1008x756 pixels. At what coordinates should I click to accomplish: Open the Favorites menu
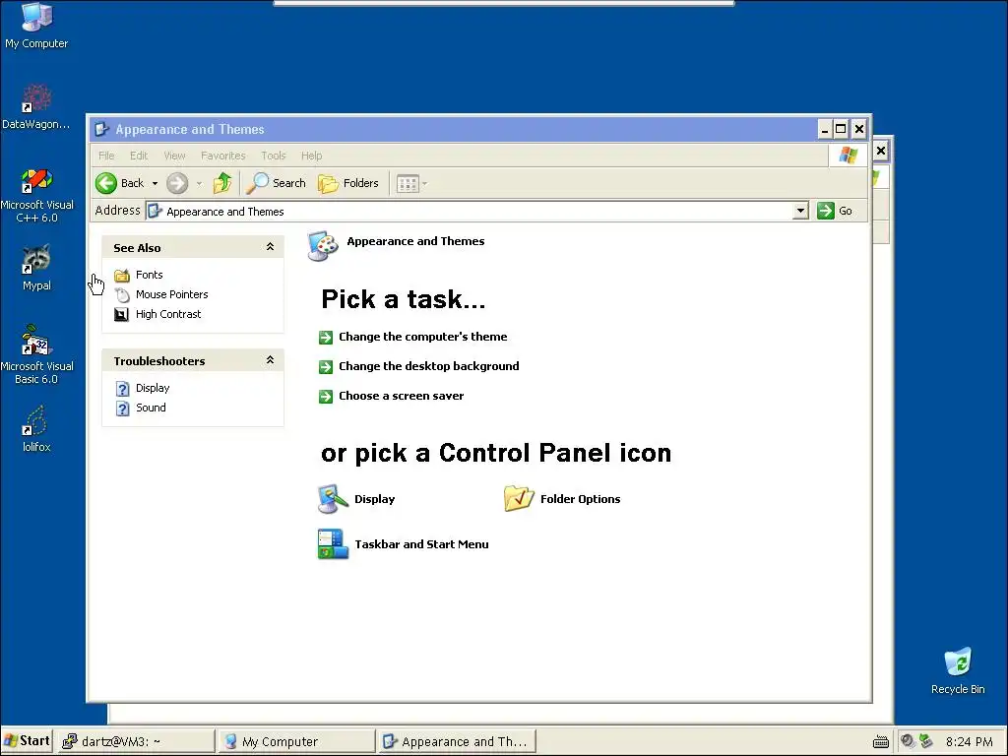223,156
